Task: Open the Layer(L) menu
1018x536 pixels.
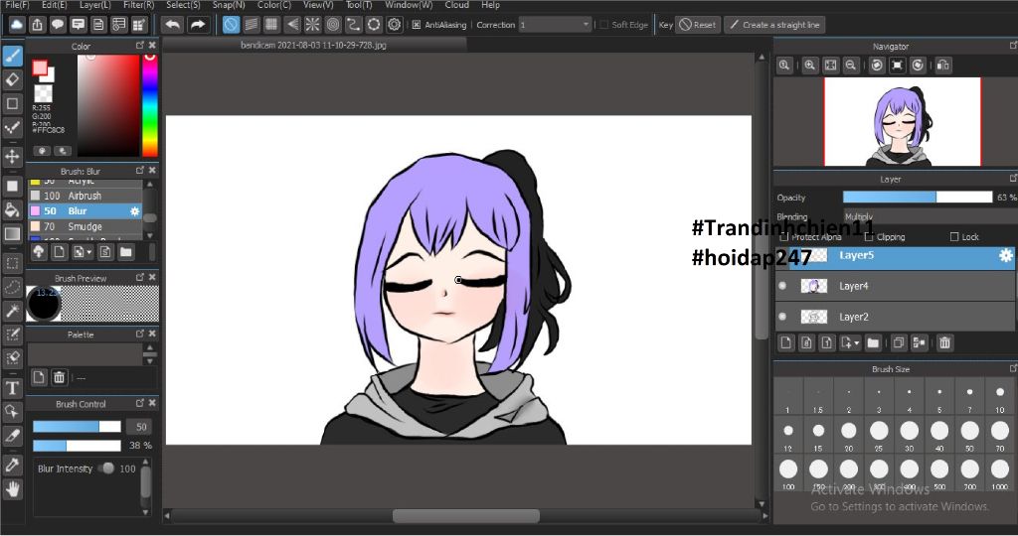Action: 94,5
